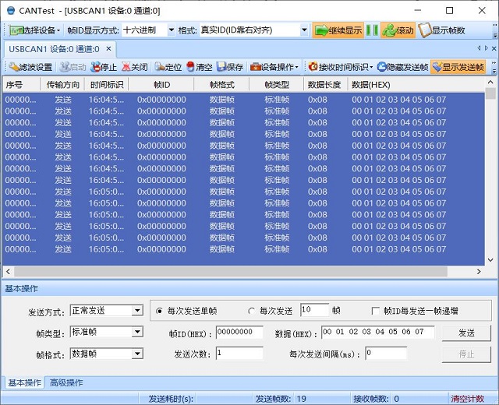This screenshot has height=405, width=499.
Task: Click the frame list scroll right arrow
Action: click(479, 272)
